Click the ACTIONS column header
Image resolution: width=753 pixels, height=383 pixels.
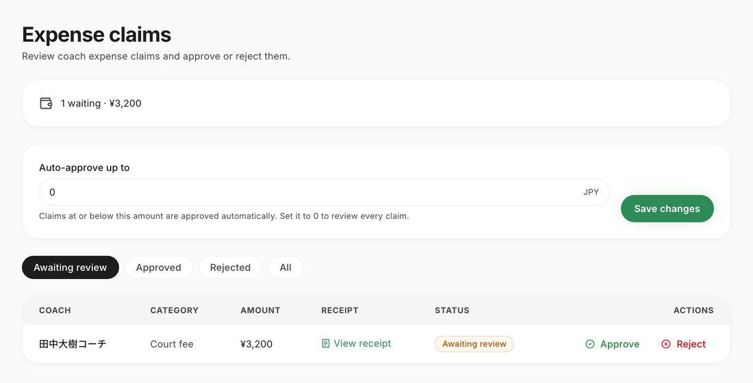click(693, 311)
